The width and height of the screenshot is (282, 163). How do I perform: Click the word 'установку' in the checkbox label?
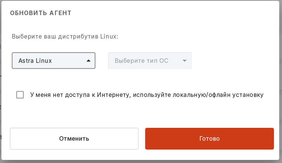click(x=248, y=95)
